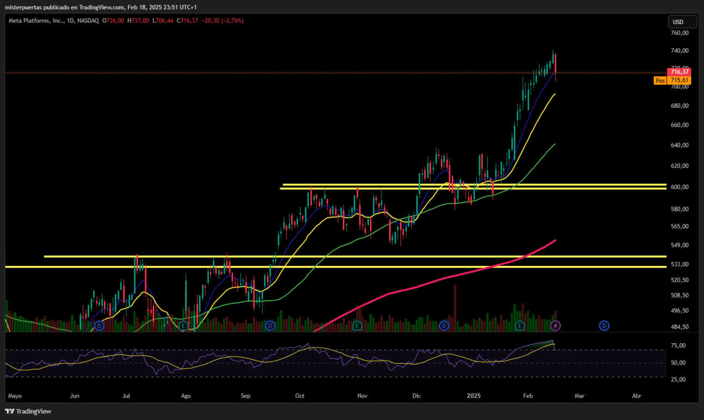Click the change value −20,30 (−2,76%)

[222, 21]
